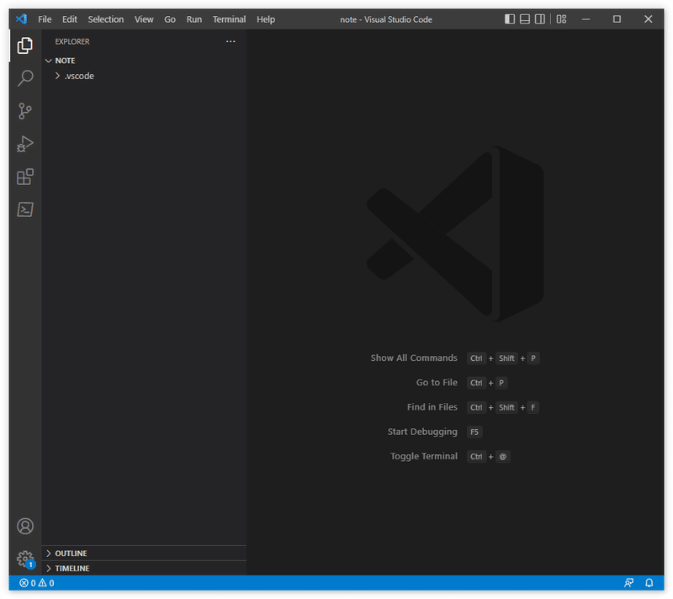Expand the .vscode folder
The width and height of the screenshot is (673, 599).
point(145,76)
